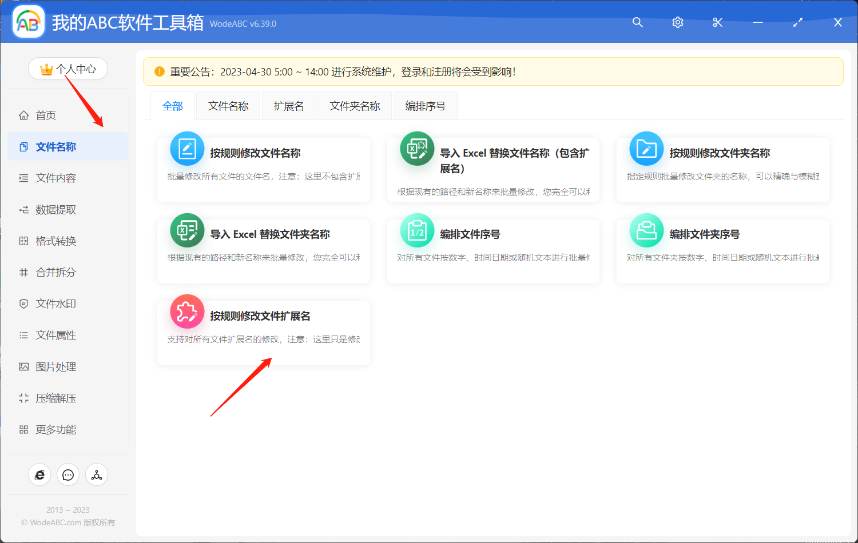This screenshot has width=858, height=543.
Task: Open the browser icon at sidebar bottom
Action: tap(39, 474)
